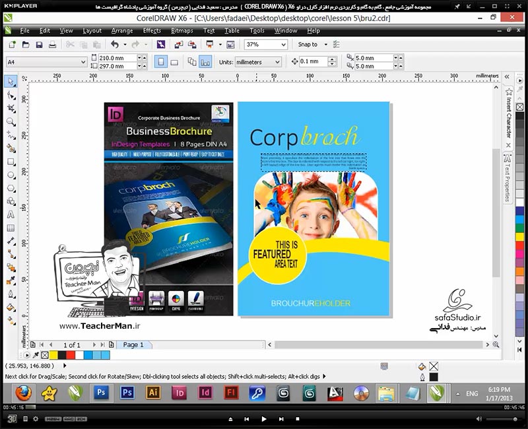Image resolution: width=528 pixels, height=429 pixels.
Task: Set page to Landscape orientation
Action: (174, 62)
